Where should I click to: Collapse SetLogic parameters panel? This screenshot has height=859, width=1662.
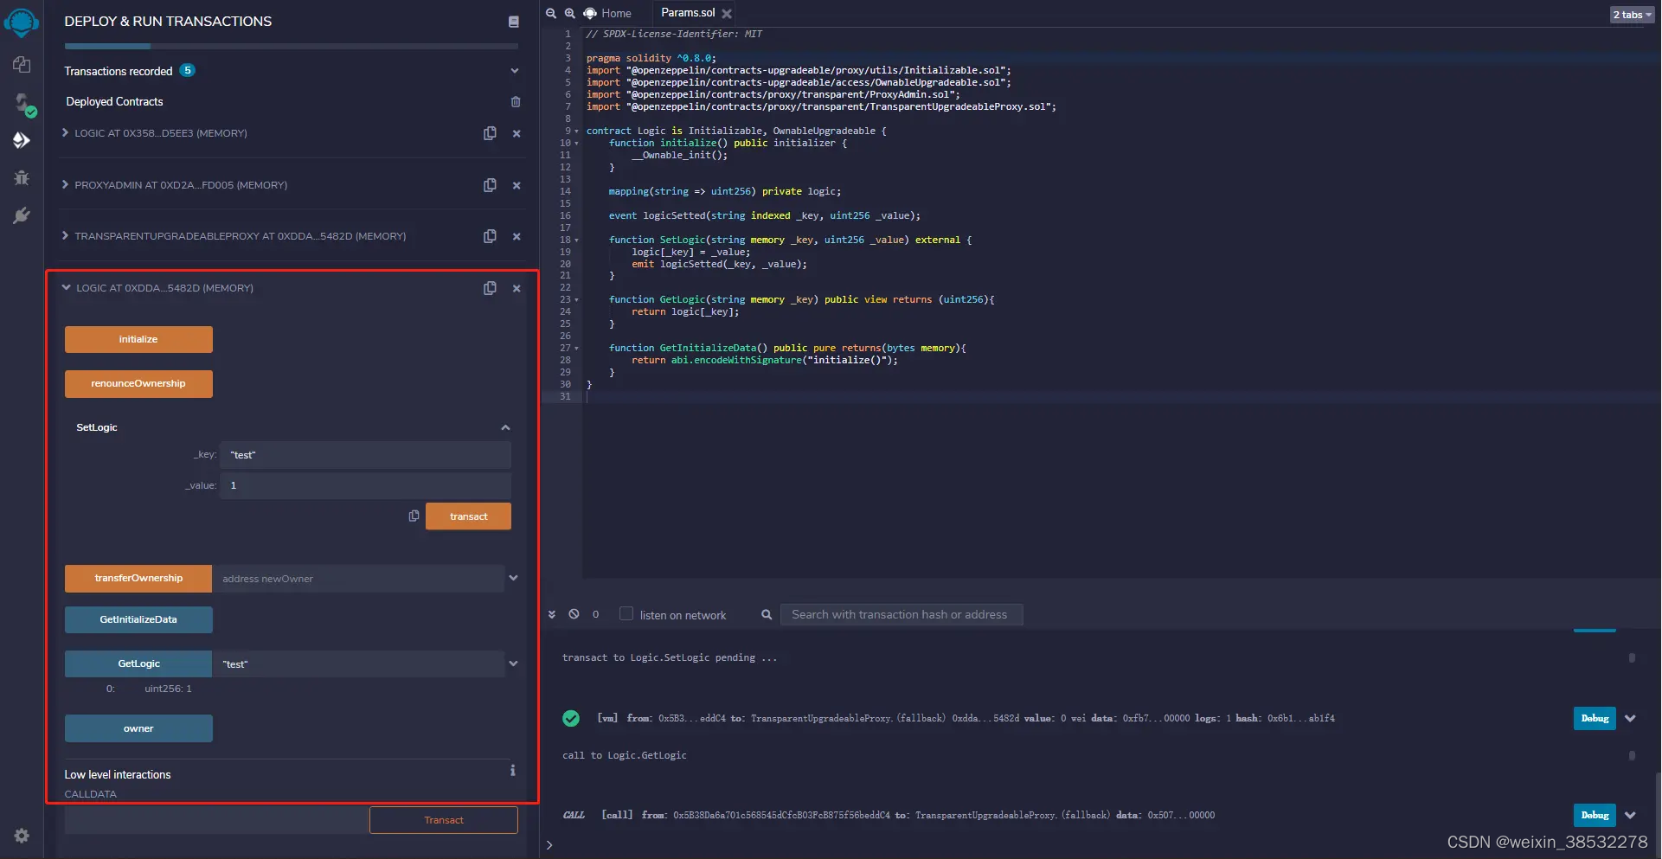coord(505,427)
